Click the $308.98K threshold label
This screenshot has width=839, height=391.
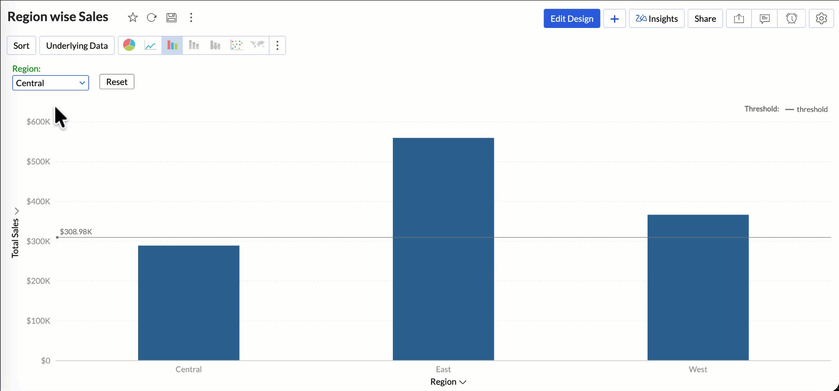point(76,232)
